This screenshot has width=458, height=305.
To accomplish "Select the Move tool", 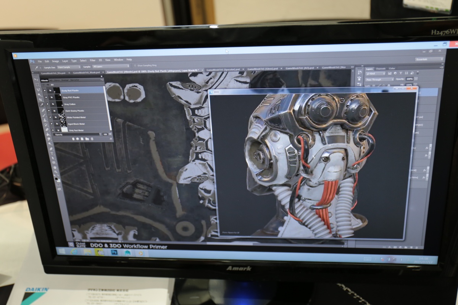I will point(36,79).
